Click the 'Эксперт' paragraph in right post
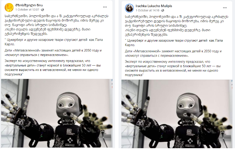Viewport: 235px width, 150px height. 173,68
